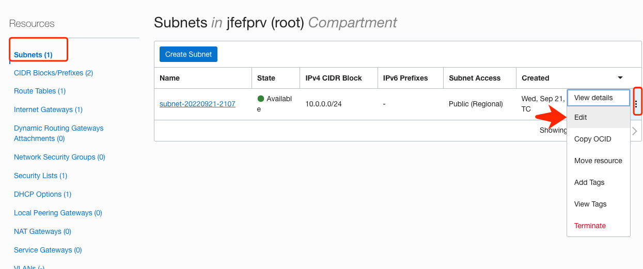Screen dimensions: 643x269
Task: Select Terminate to delete the subnet
Action: pyautogui.click(x=590, y=226)
